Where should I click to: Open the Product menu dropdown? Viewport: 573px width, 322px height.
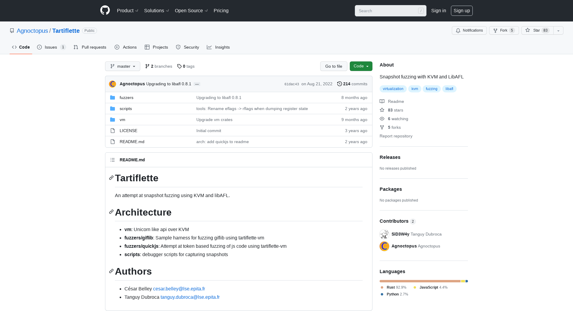click(x=128, y=10)
